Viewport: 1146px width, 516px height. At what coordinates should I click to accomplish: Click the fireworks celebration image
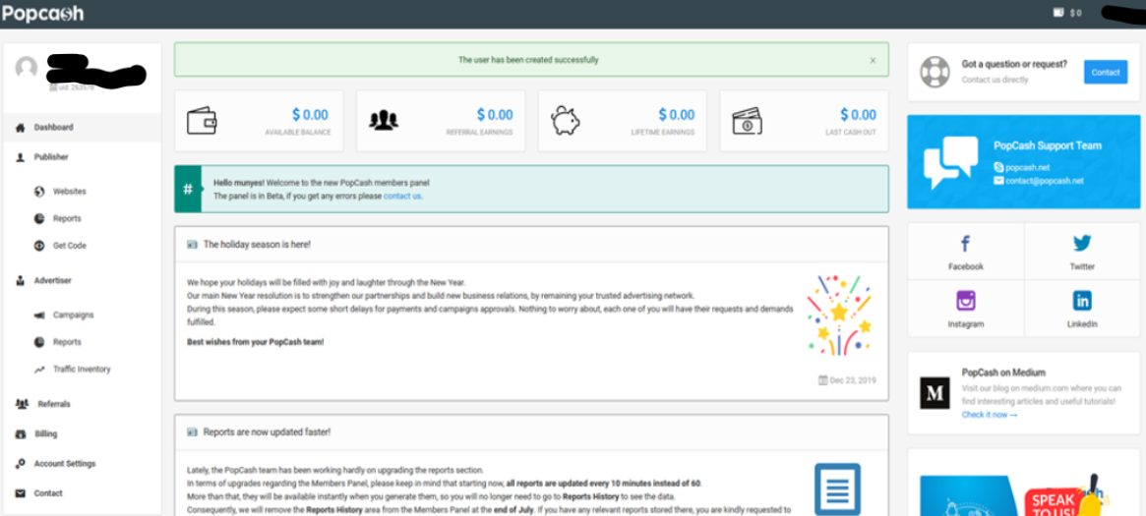[x=839, y=315]
